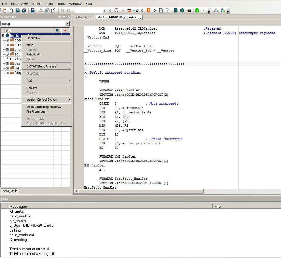Viewport: 281px width, 258px height.
Task: Open the Add submenu
Action: (47, 81)
